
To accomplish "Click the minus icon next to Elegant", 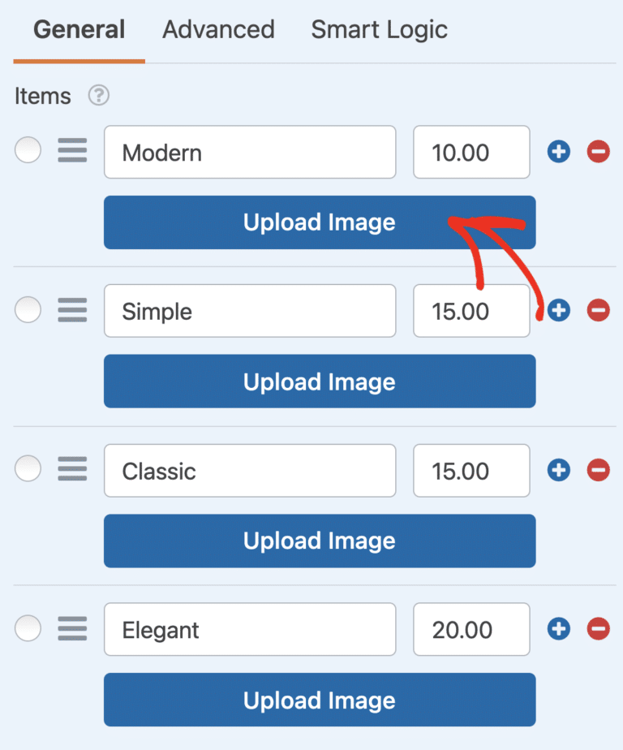I will (x=598, y=629).
